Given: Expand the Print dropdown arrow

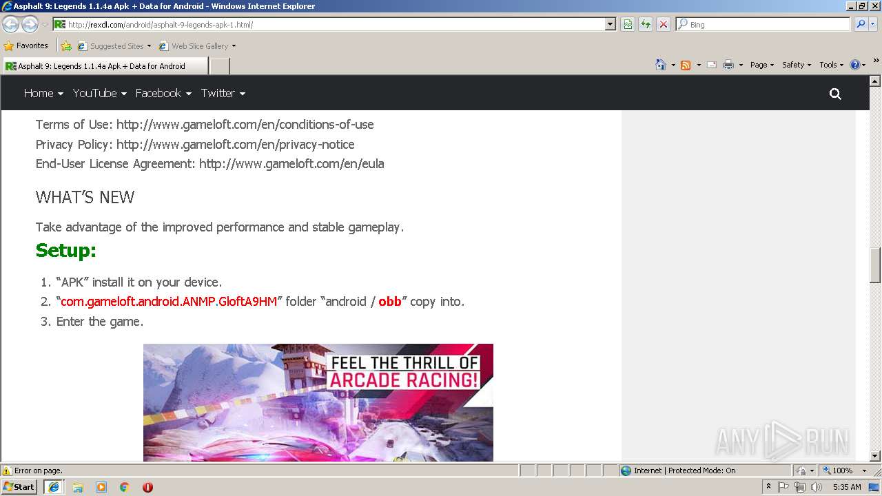Looking at the screenshot, I should point(741,65).
